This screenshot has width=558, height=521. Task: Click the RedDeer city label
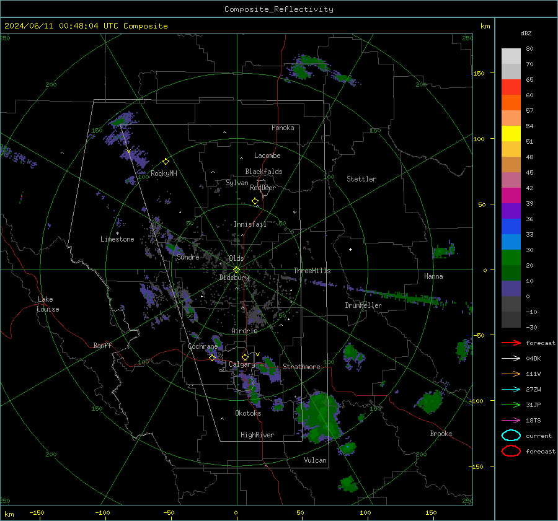(x=263, y=188)
